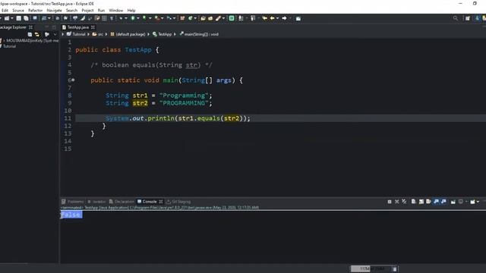Toggle show console on standard error
The width and height of the screenshot is (486, 273).
click(443, 202)
